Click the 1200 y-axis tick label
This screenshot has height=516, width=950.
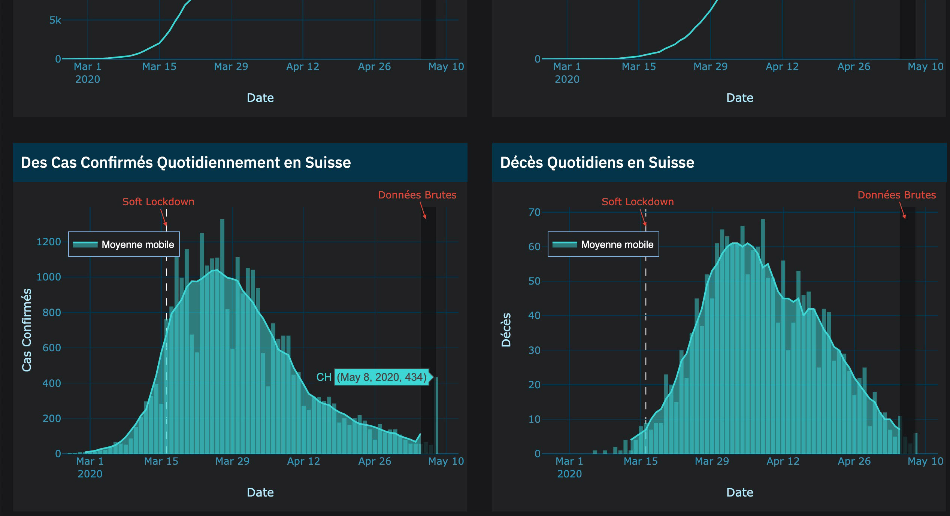click(x=49, y=242)
